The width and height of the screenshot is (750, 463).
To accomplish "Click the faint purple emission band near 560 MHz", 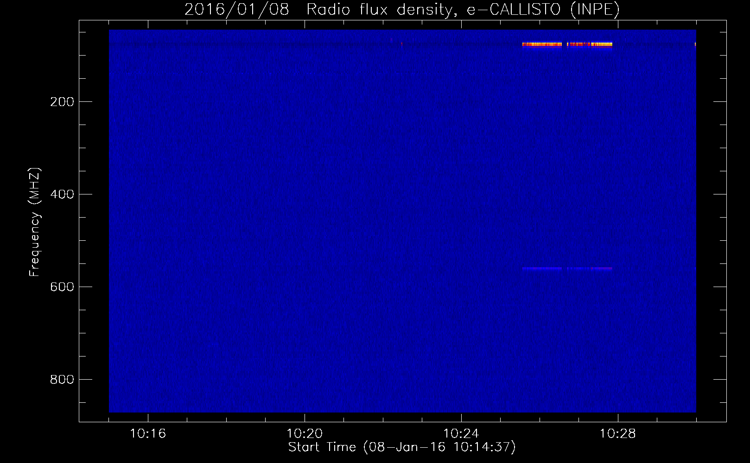I will [567, 269].
